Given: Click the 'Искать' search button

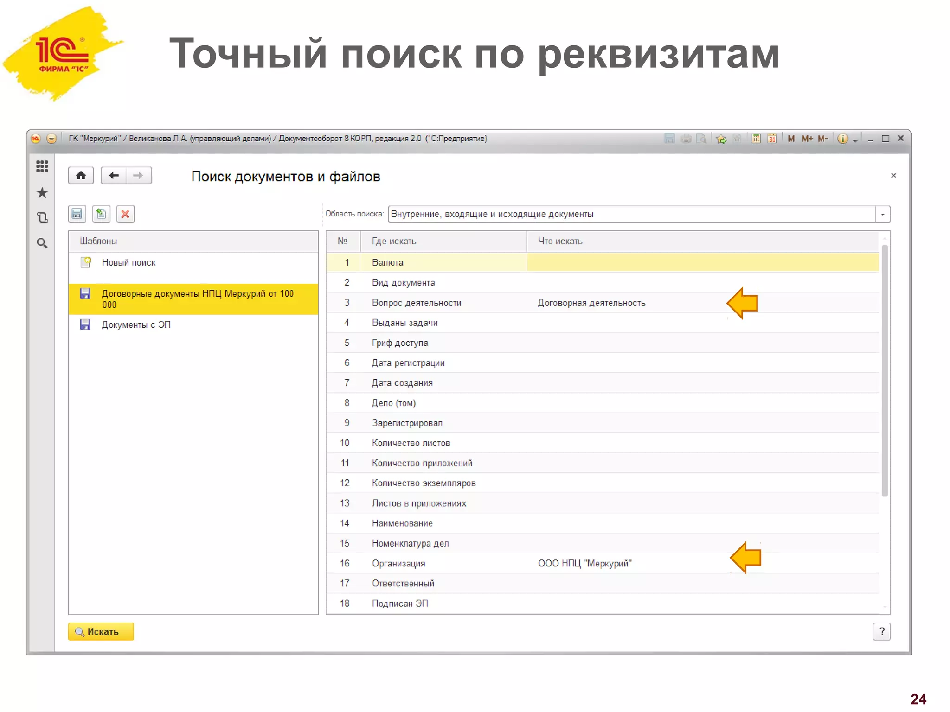Looking at the screenshot, I should [x=101, y=632].
